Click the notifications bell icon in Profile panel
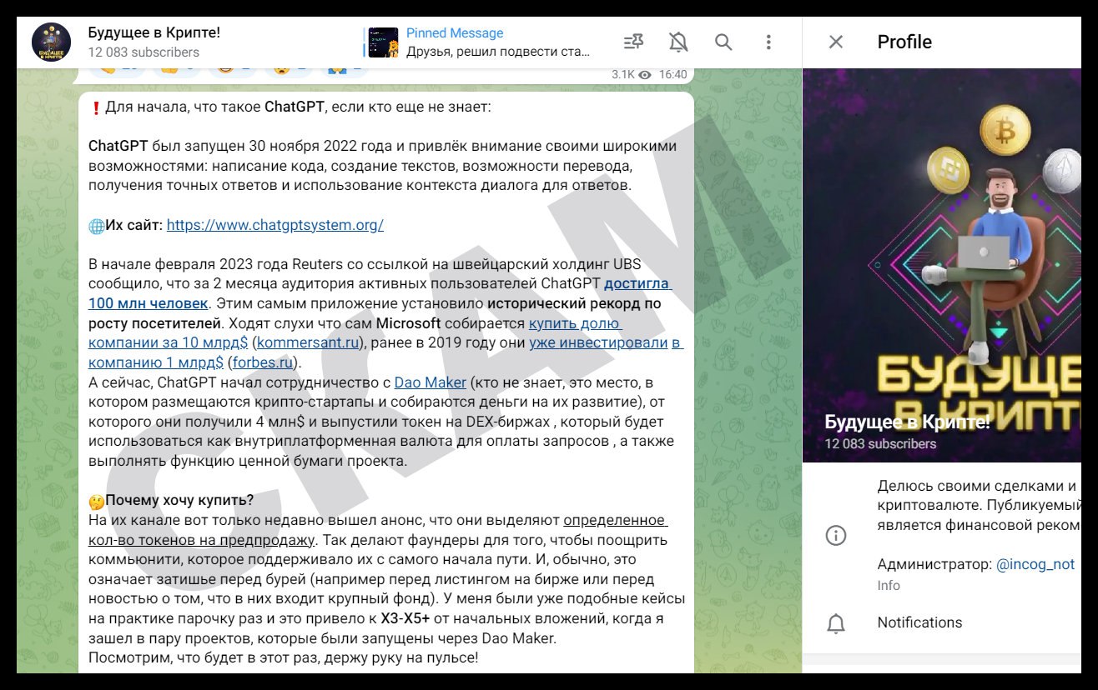This screenshot has height=690, width=1098. 838,622
